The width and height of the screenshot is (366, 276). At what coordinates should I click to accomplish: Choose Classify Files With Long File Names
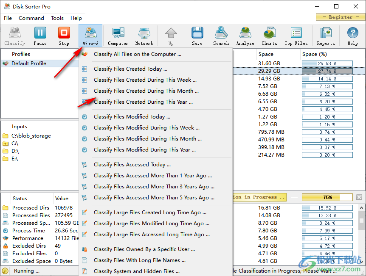pos(156,260)
